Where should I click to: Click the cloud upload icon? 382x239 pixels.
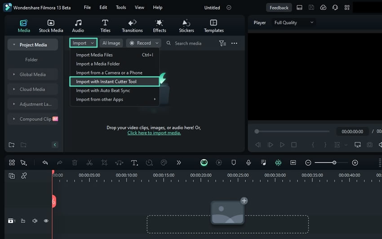tap(323, 8)
